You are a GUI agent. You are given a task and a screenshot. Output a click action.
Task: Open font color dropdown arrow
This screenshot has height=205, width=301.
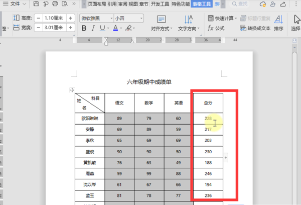click(121, 29)
